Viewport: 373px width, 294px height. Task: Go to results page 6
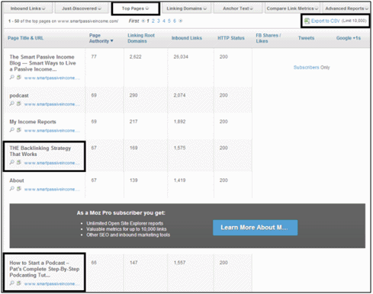pyautogui.click(x=175, y=21)
